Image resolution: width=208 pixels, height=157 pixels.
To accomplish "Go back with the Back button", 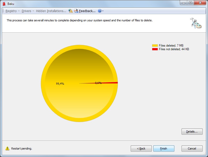I will click(141, 149).
